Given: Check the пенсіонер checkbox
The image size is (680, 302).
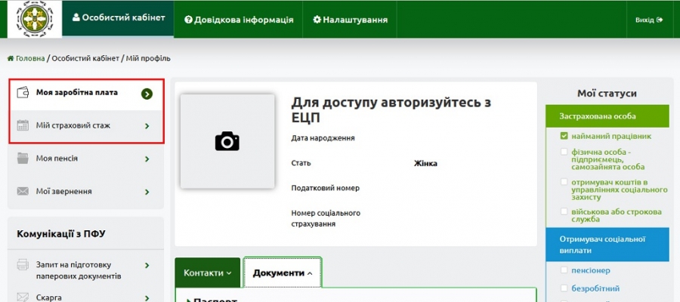Looking at the screenshot, I should tap(564, 270).
